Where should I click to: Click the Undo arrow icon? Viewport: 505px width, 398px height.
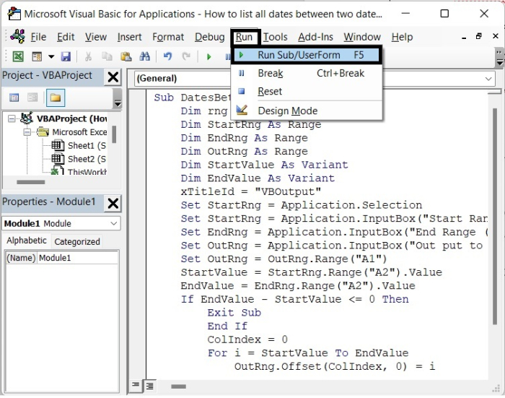tap(167, 56)
